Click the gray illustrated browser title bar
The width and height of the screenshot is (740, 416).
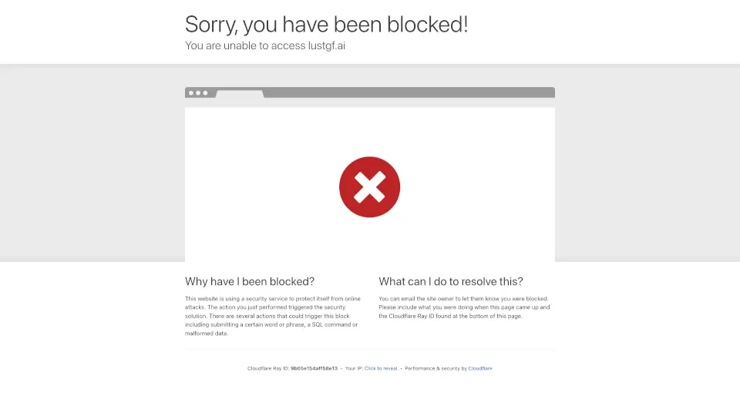point(369,92)
